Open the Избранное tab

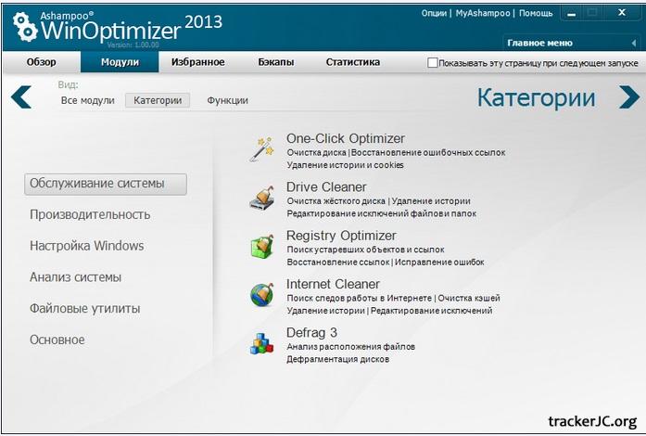[198, 62]
